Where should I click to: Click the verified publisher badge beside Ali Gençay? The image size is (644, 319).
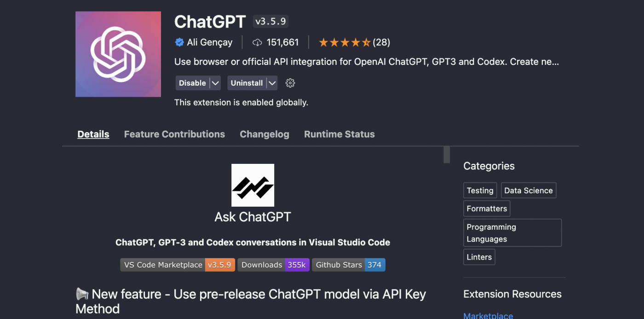179,42
